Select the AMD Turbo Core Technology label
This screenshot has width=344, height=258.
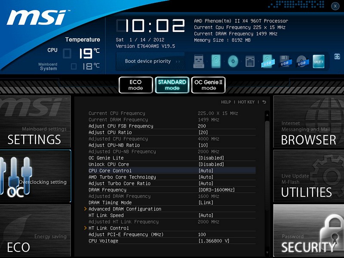(122, 177)
